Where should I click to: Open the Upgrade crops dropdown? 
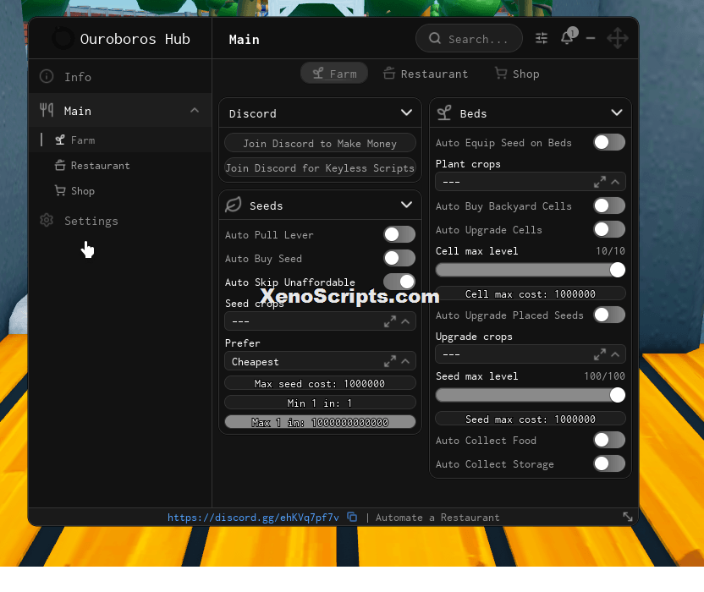pyautogui.click(x=531, y=354)
